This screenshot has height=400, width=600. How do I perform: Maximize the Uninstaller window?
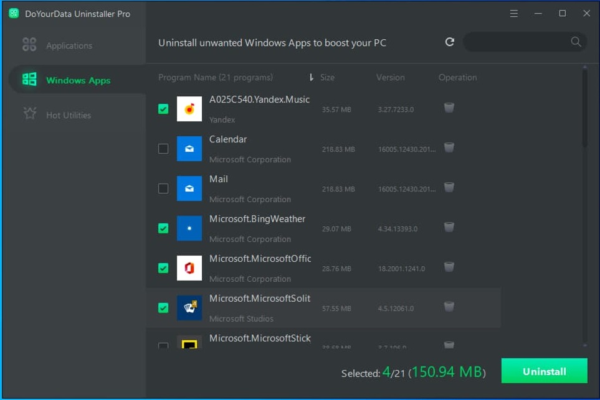(562, 14)
